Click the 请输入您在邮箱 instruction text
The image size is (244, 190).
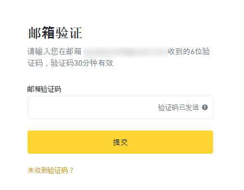(x=54, y=52)
